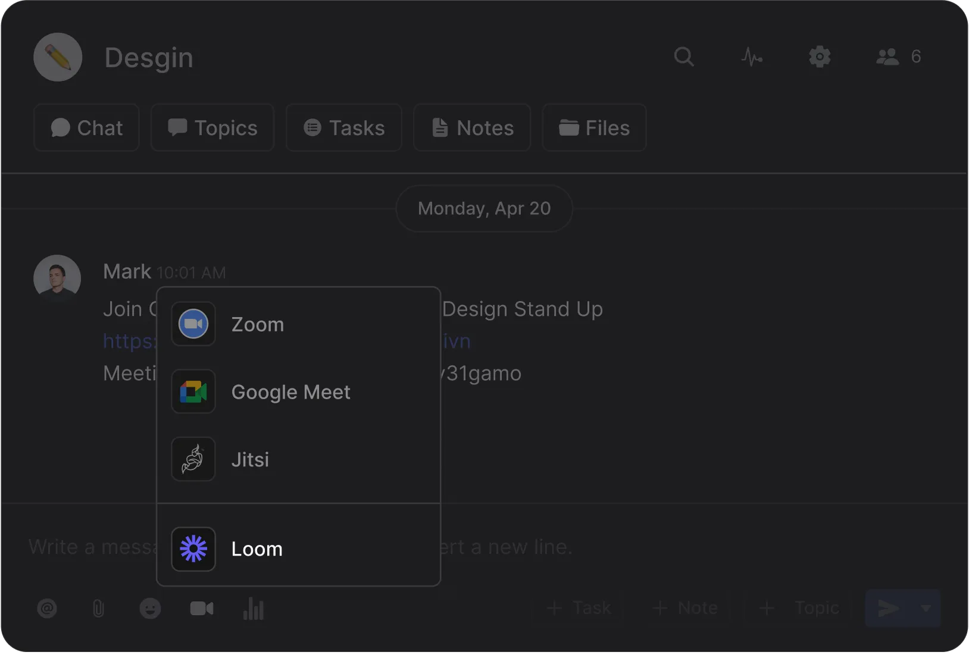Viewport: 969px width, 655px height.
Task: Open the Tasks tab
Action: click(344, 128)
